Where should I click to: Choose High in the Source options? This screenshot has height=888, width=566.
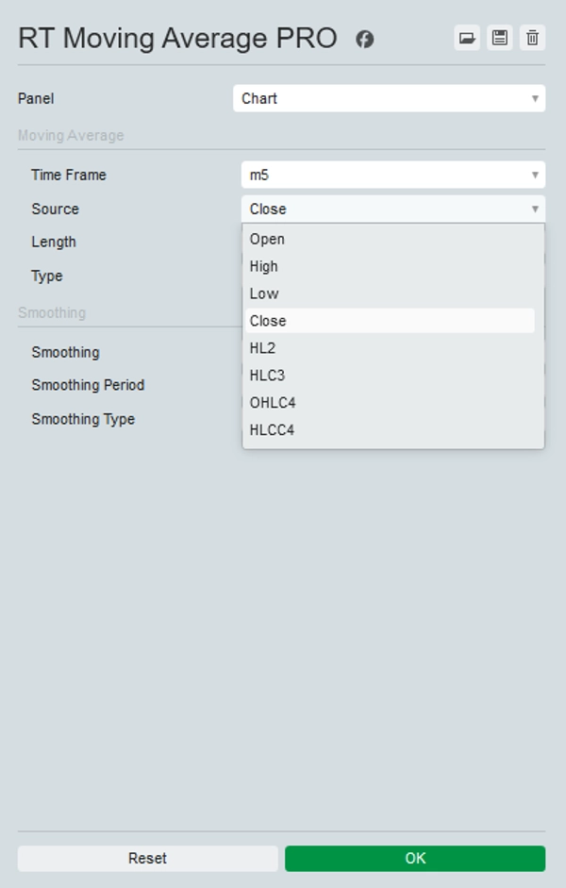tap(264, 267)
